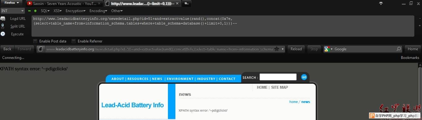Bookmark this page with the star icon
This screenshot has height=120, width=422.
pyautogui.click(x=277, y=49)
